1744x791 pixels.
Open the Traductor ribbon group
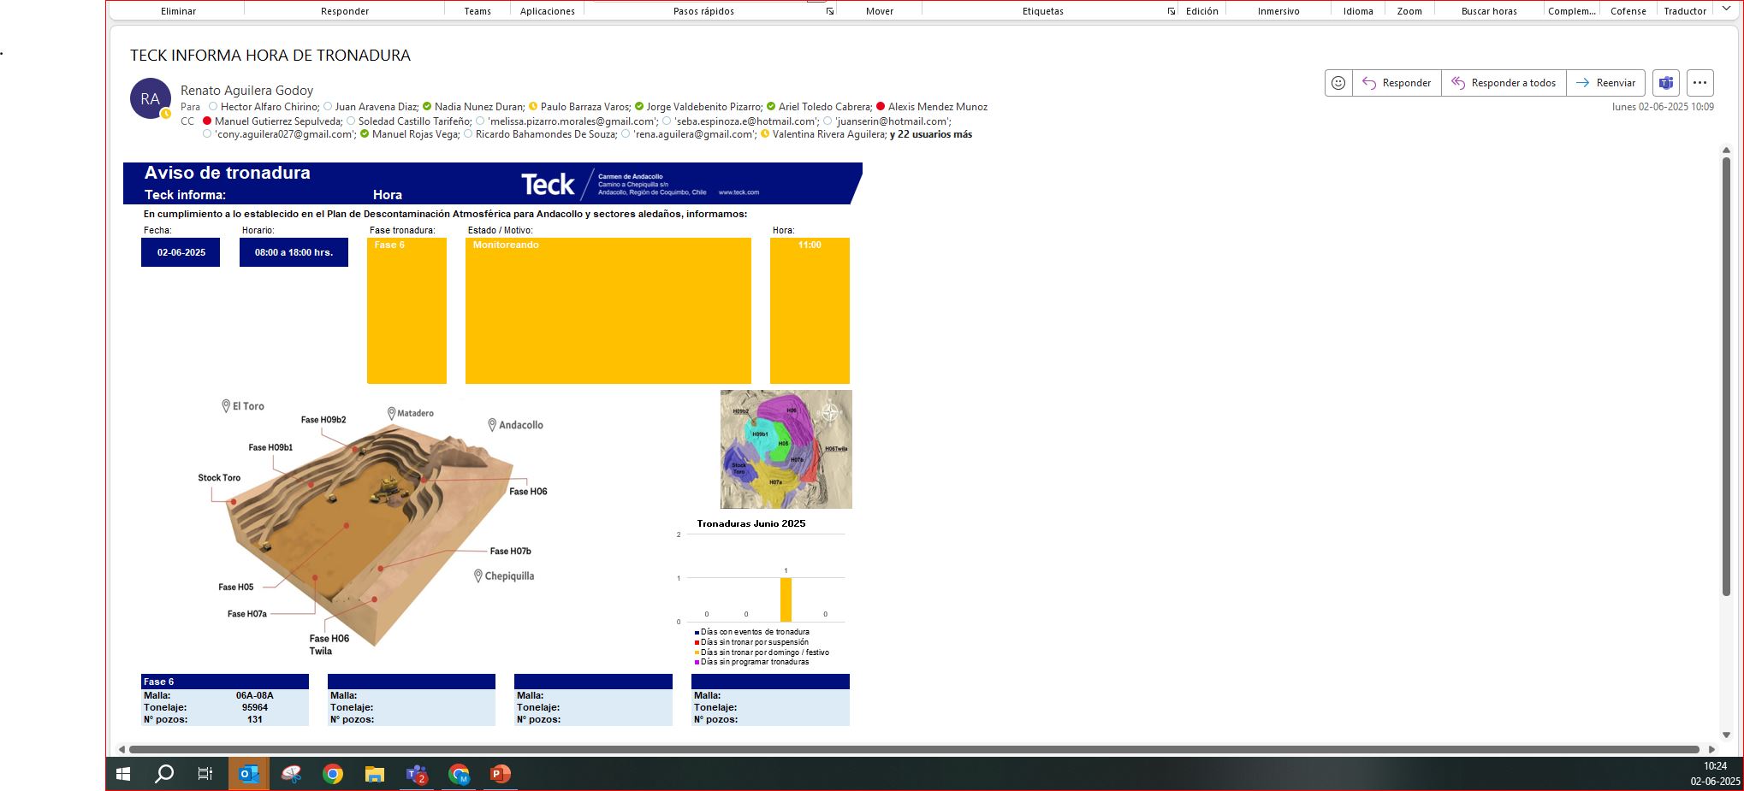pos(1685,11)
